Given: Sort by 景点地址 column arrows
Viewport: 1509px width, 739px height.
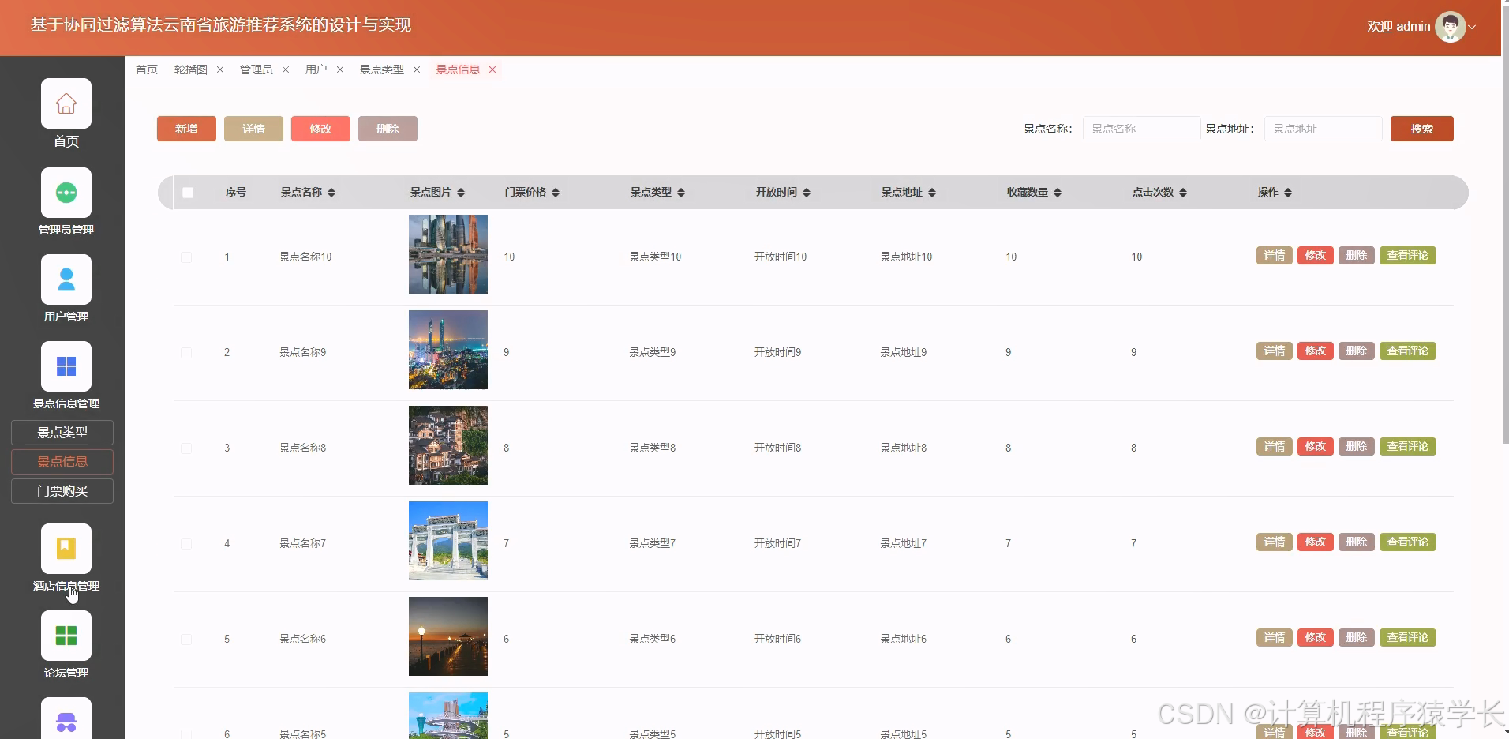Looking at the screenshot, I should (x=932, y=193).
